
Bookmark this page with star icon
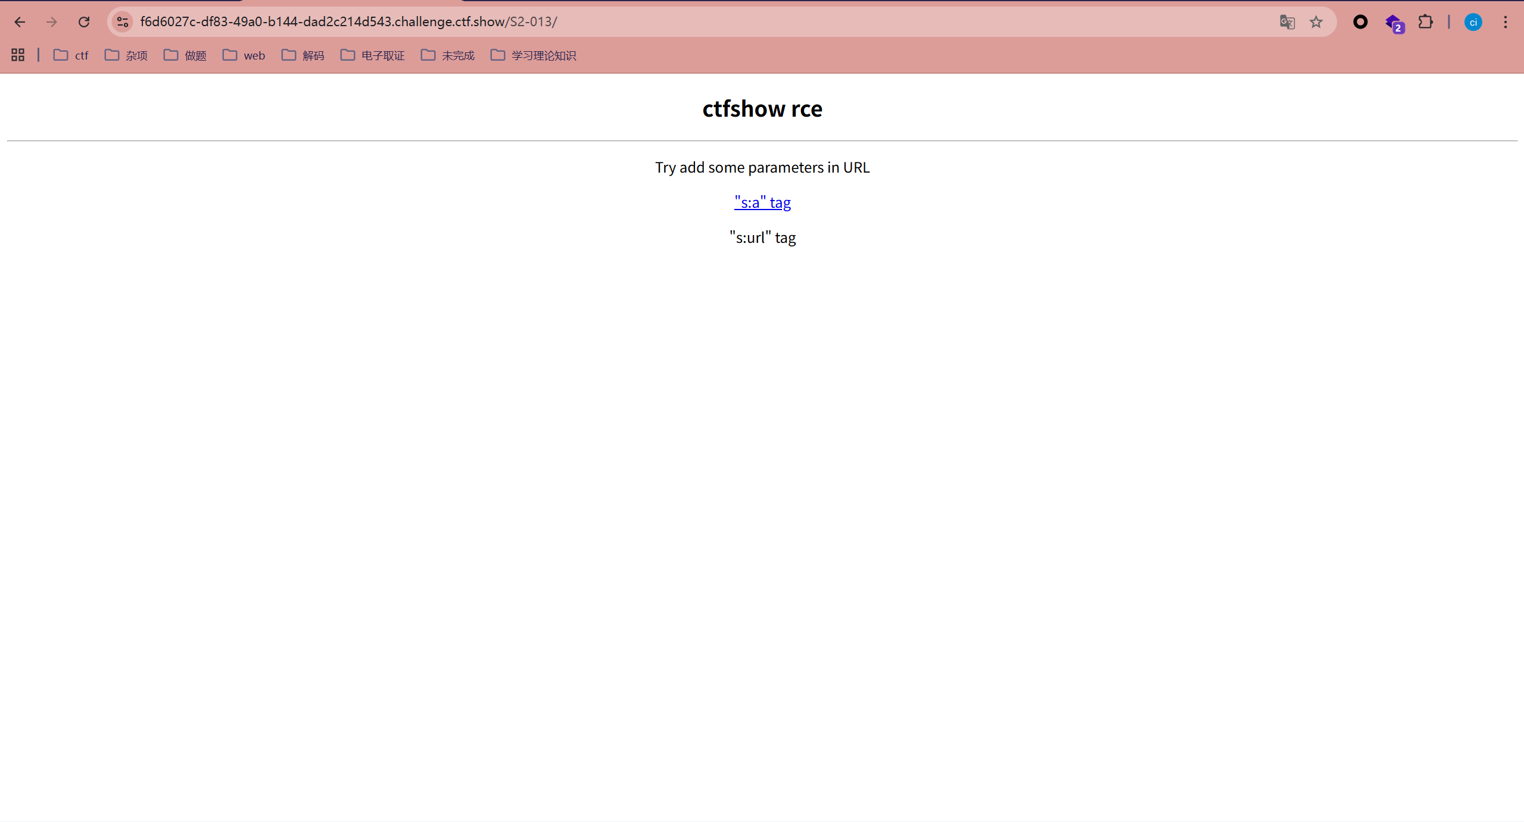[x=1316, y=22]
